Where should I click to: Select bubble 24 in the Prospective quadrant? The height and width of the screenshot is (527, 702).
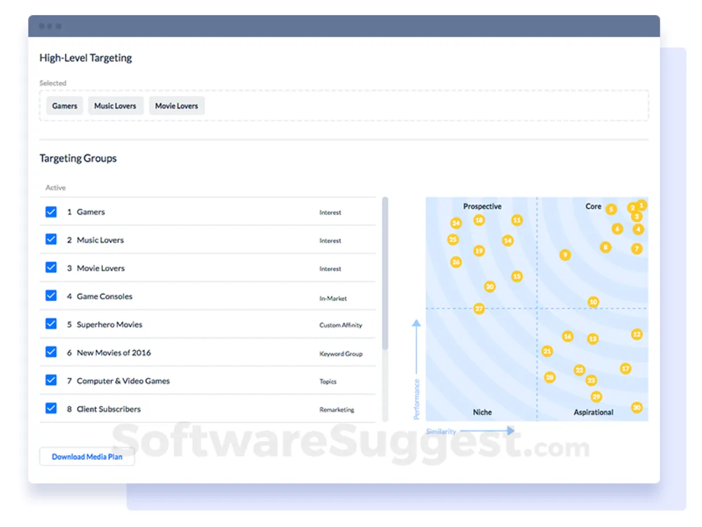click(x=456, y=223)
